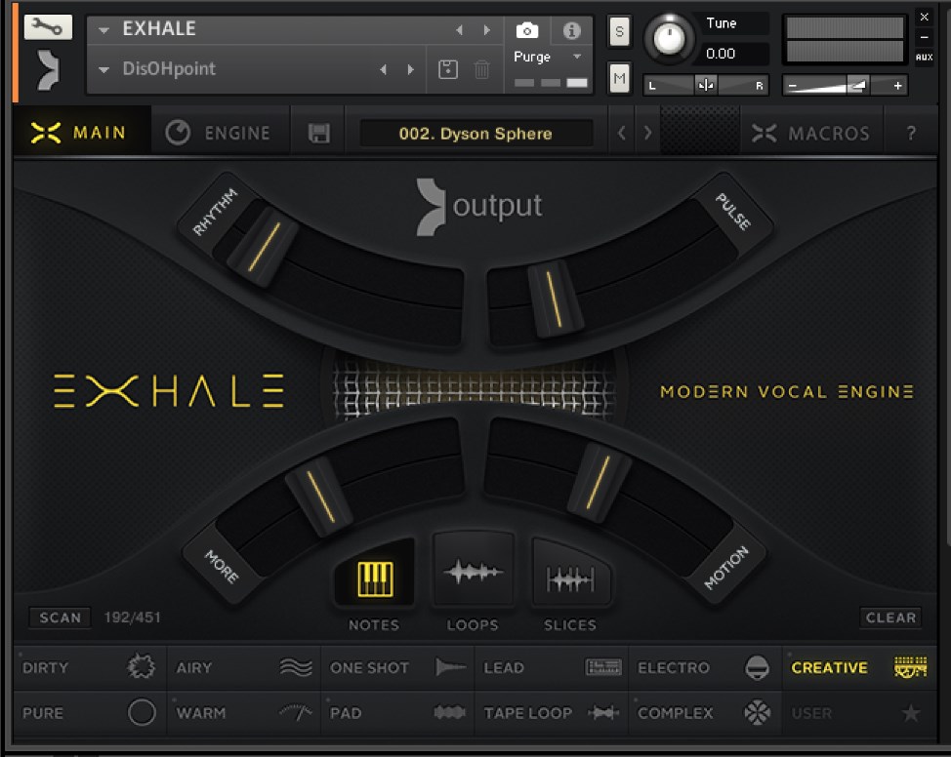Click the camera snapshot icon
Screen dimensions: 951x757
pos(526,31)
